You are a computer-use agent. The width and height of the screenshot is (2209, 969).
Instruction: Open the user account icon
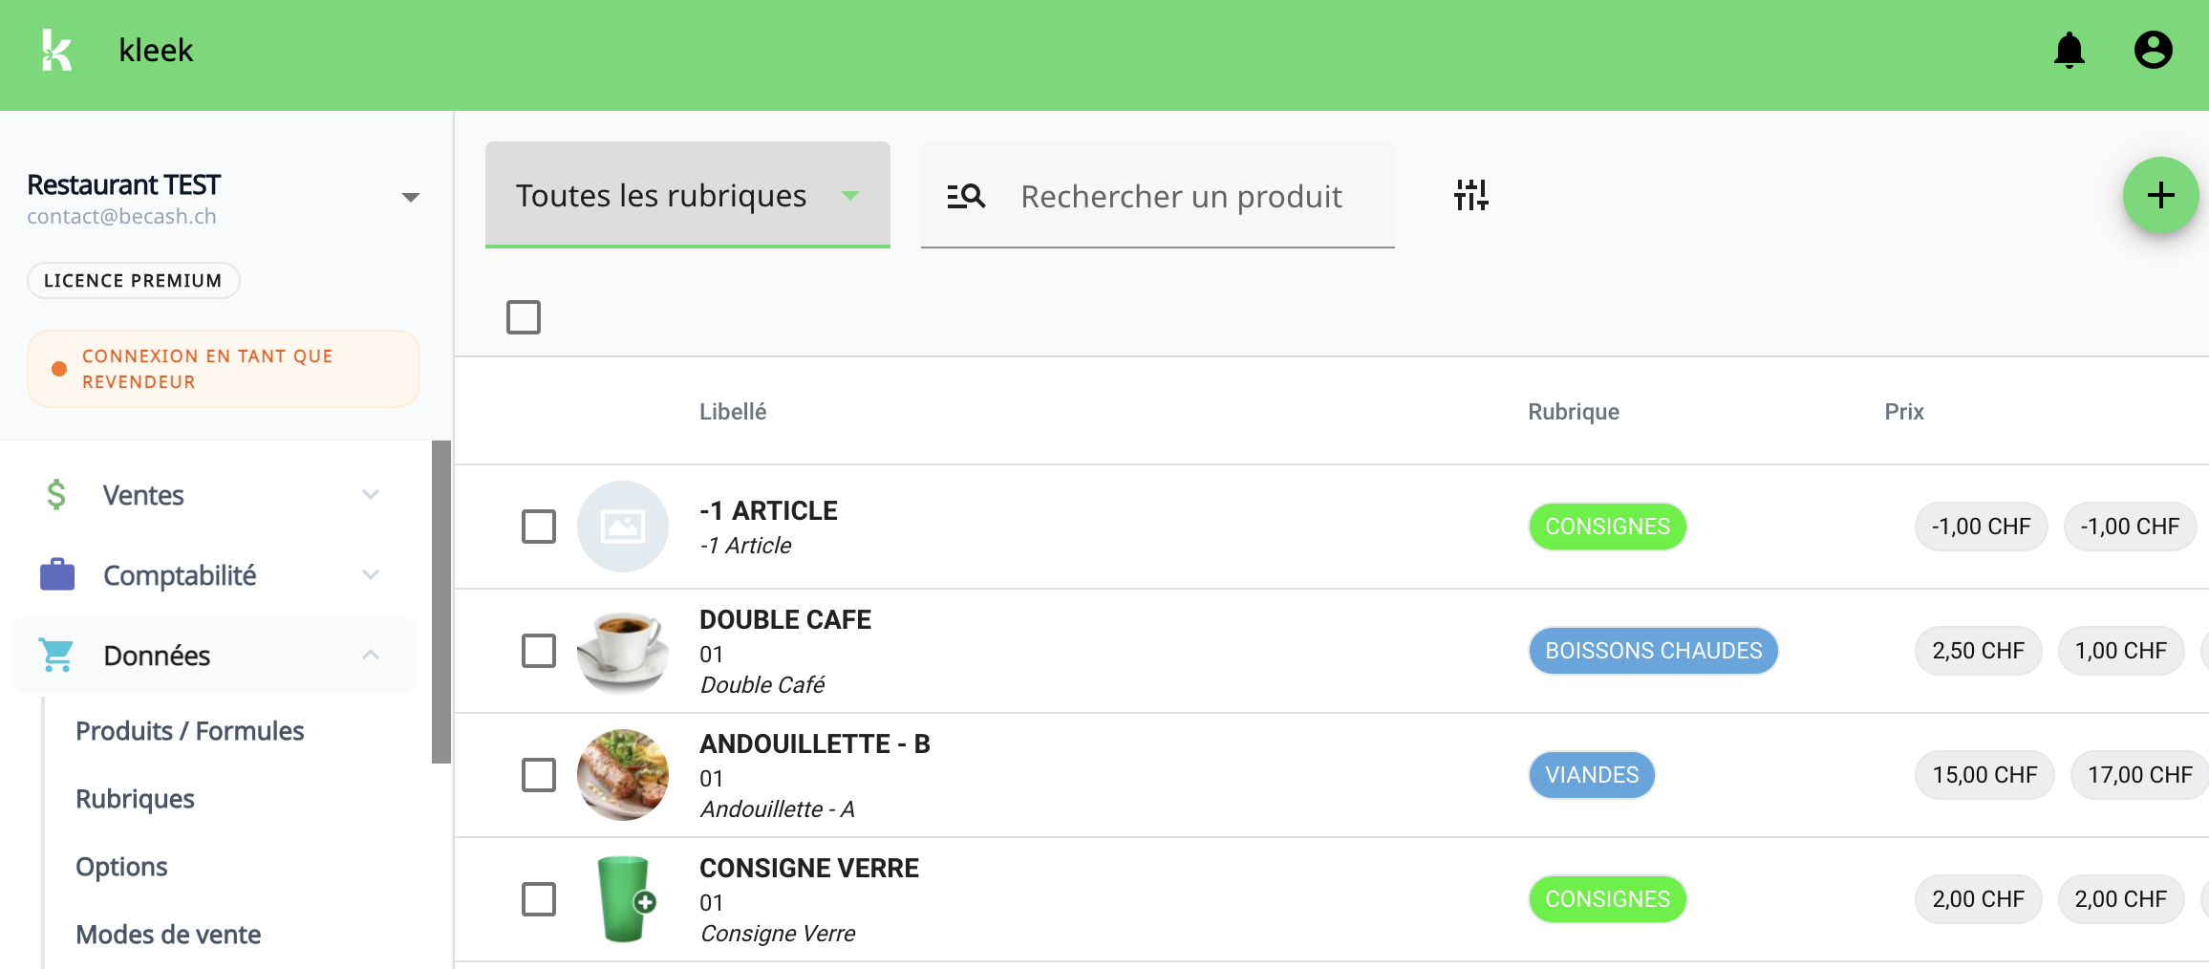2153,50
